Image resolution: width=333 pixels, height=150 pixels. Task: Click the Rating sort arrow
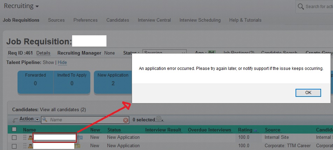pos(256,130)
